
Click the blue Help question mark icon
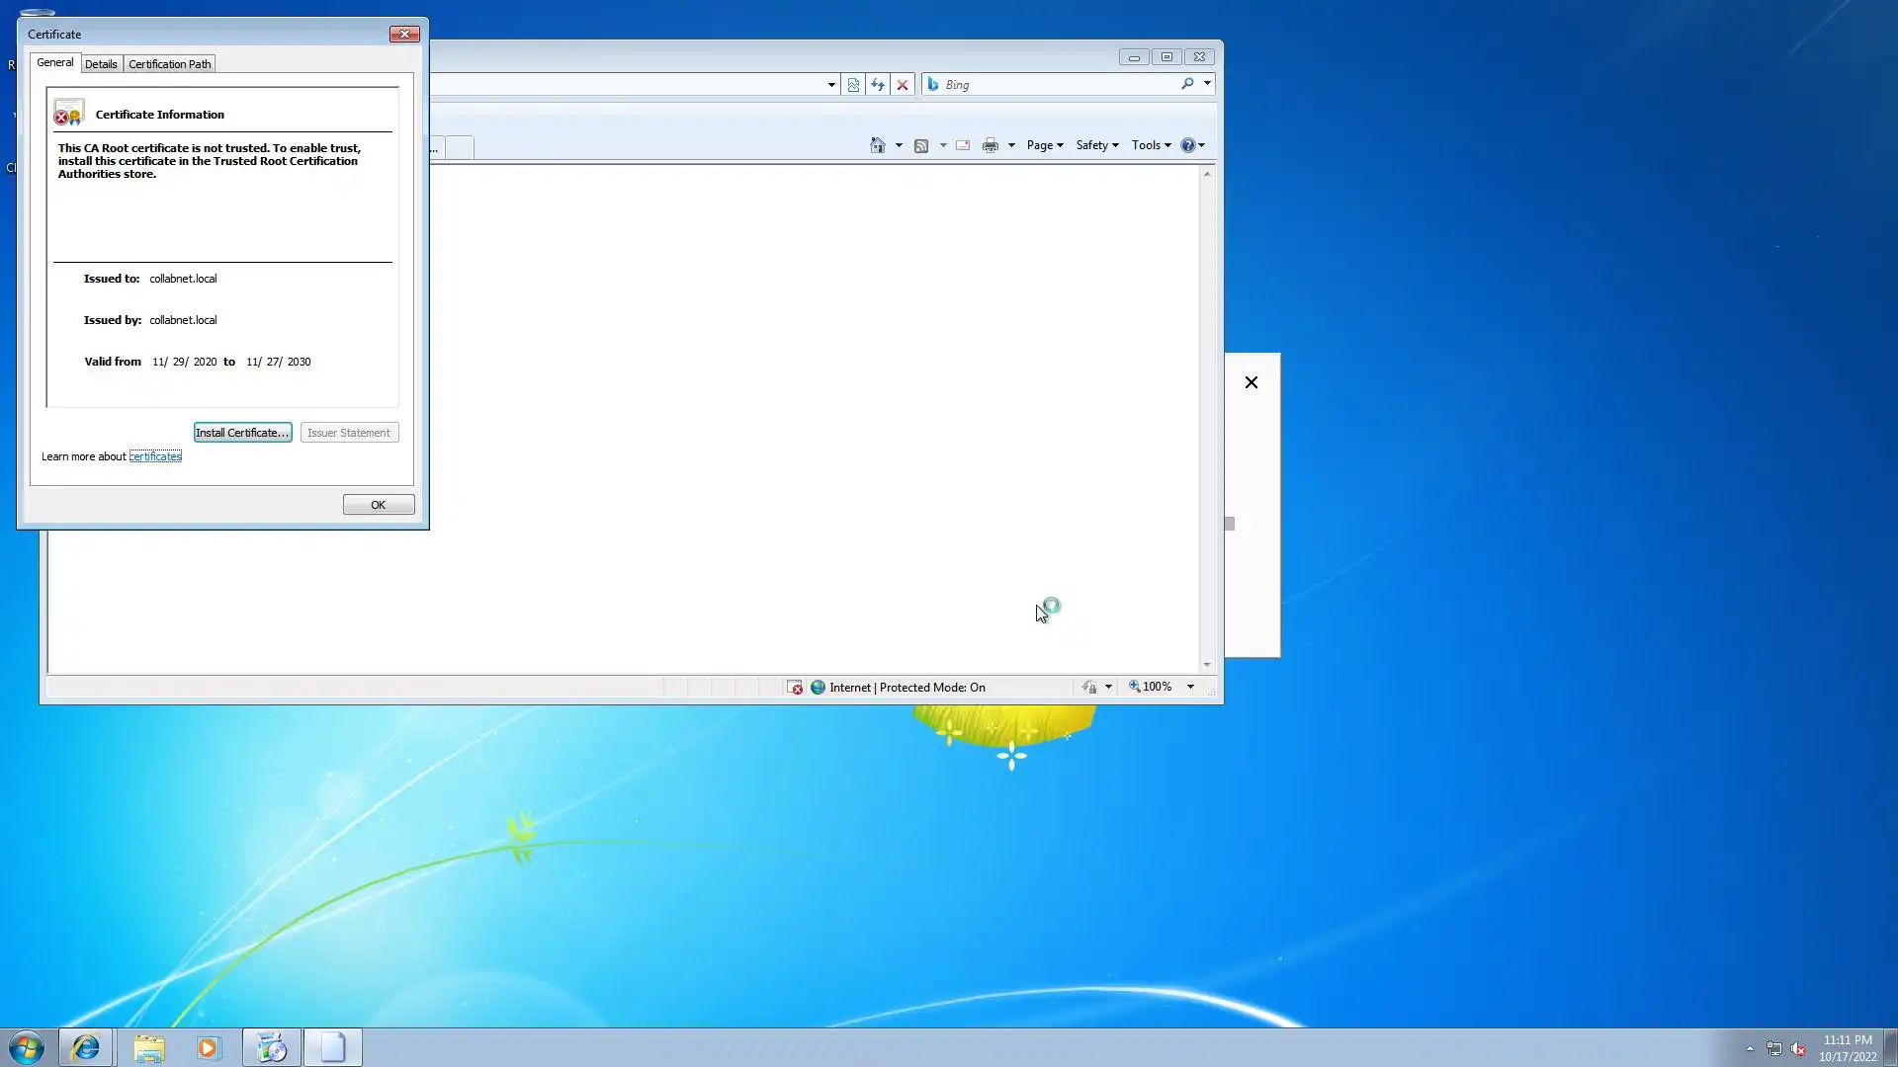(1187, 145)
